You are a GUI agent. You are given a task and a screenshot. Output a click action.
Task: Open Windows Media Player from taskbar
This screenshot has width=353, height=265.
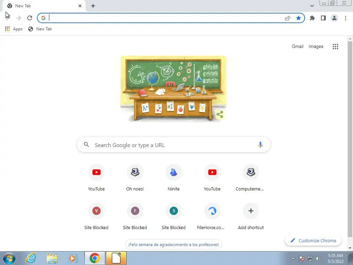tap(73, 258)
